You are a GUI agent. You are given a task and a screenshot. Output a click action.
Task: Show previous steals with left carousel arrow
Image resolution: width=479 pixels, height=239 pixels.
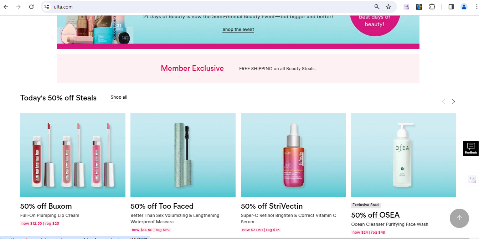(443, 102)
